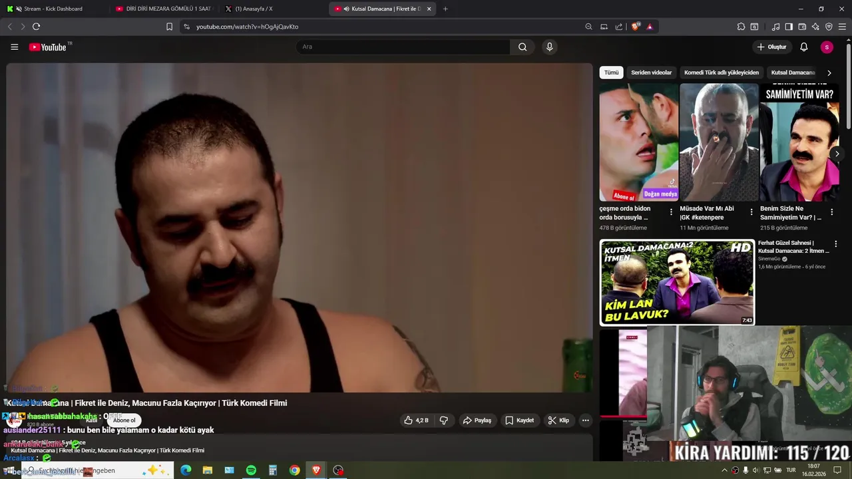This screenshot has height=479, width=852.
Task: Open the YouTube hamburger guide menu
Action: tap(14, 47)
